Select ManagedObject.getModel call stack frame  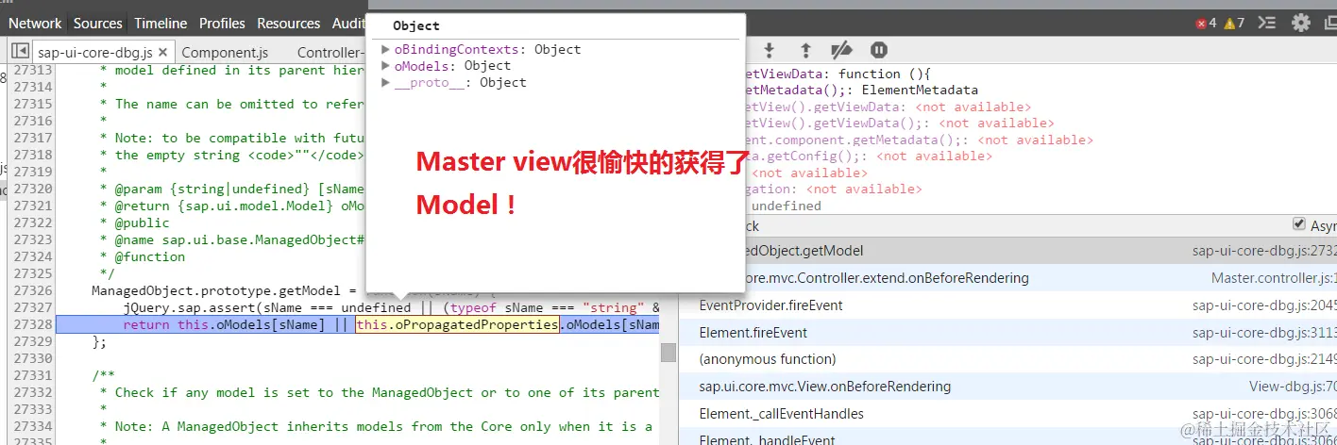[1007, 251]
